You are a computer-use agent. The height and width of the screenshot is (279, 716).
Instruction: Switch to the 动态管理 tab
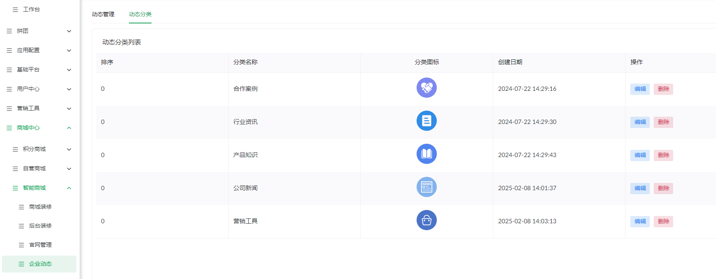(103, 14)
